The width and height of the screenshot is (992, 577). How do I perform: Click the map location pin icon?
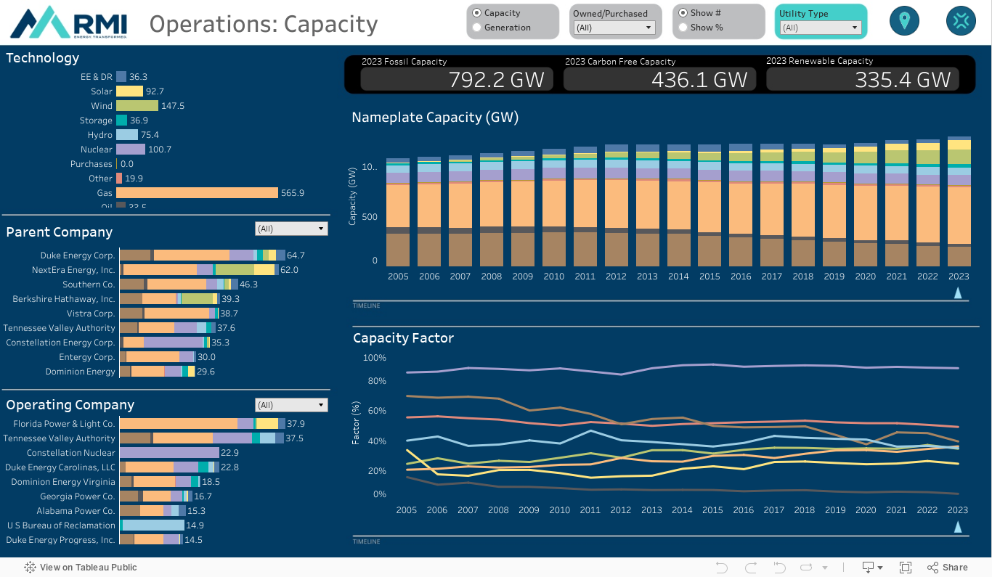(904, 20)
